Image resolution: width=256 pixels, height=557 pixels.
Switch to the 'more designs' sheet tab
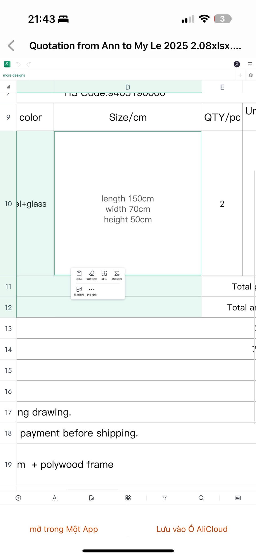14,75
